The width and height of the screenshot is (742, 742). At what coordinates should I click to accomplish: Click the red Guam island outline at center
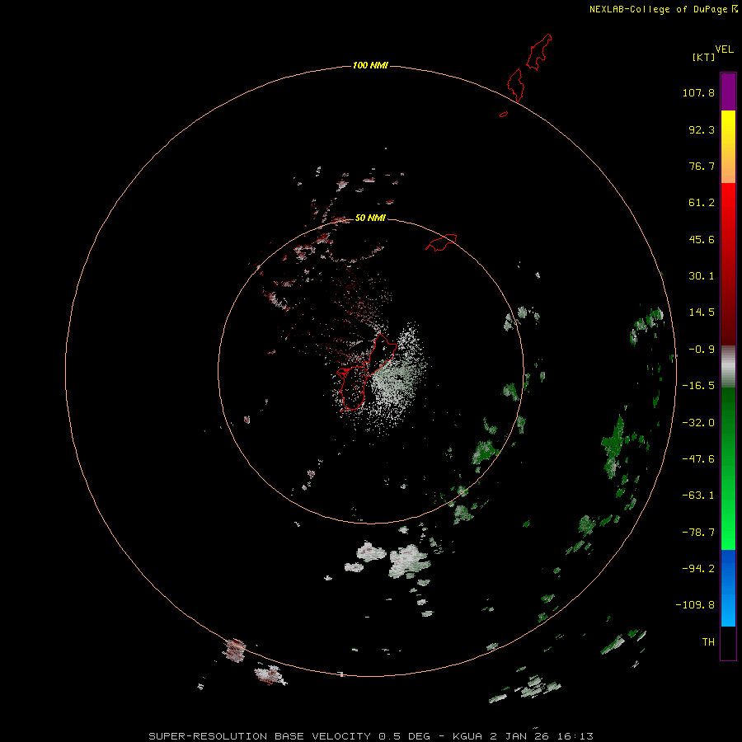367,372
